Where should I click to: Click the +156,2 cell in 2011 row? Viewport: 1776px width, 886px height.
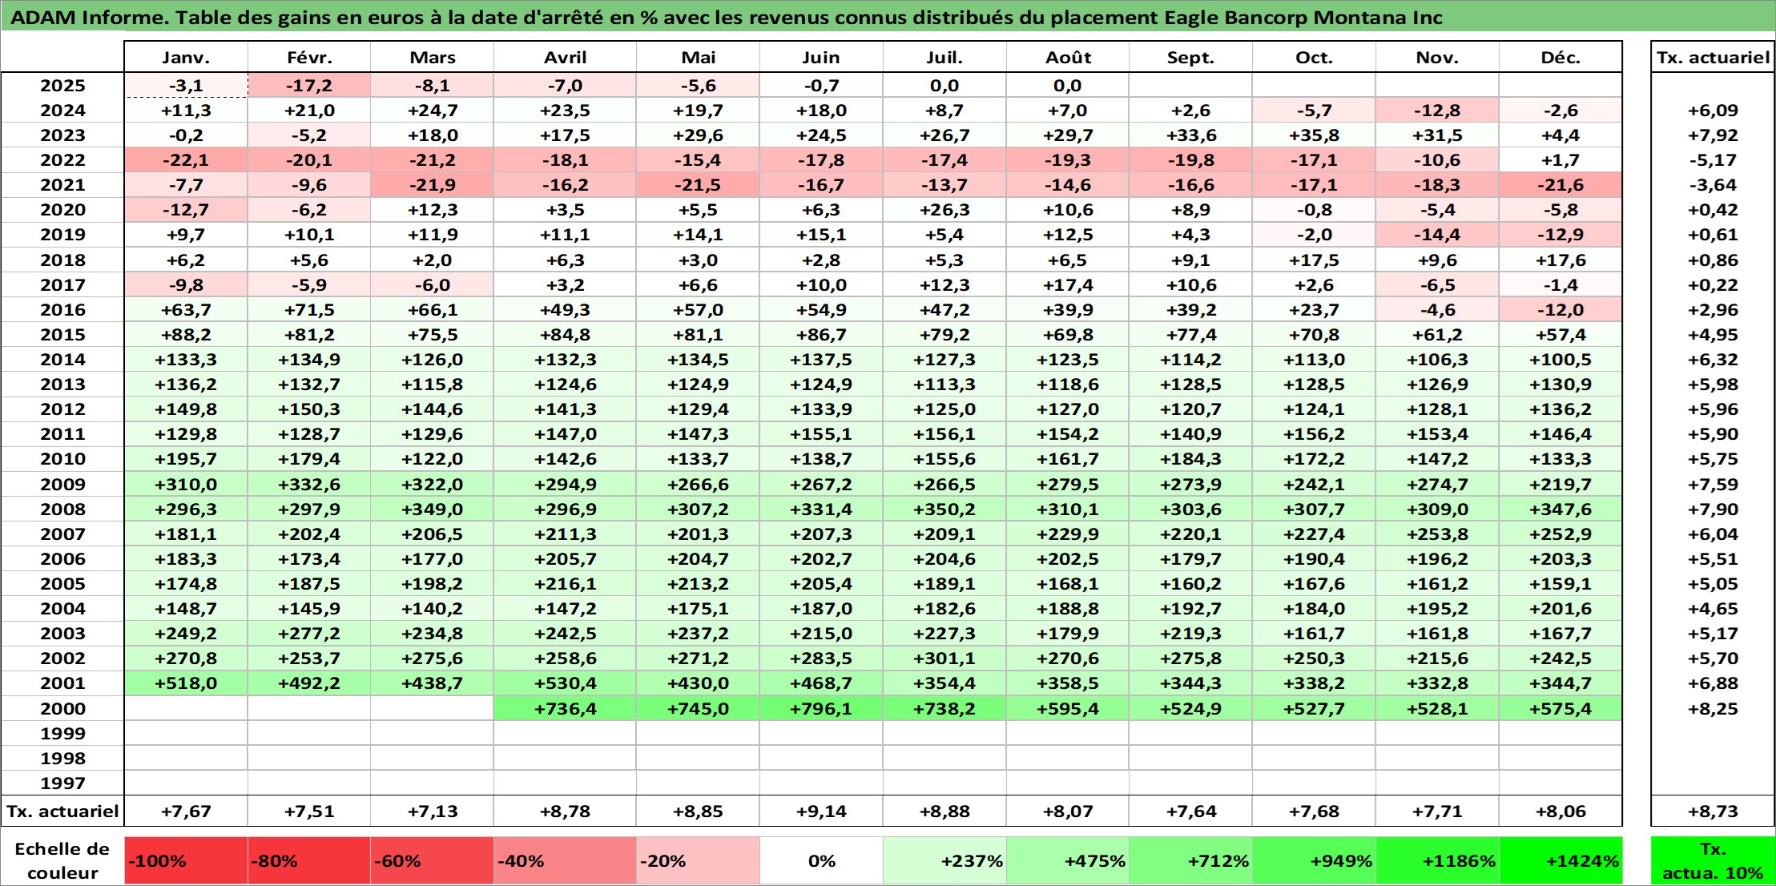click(1314, 434)
